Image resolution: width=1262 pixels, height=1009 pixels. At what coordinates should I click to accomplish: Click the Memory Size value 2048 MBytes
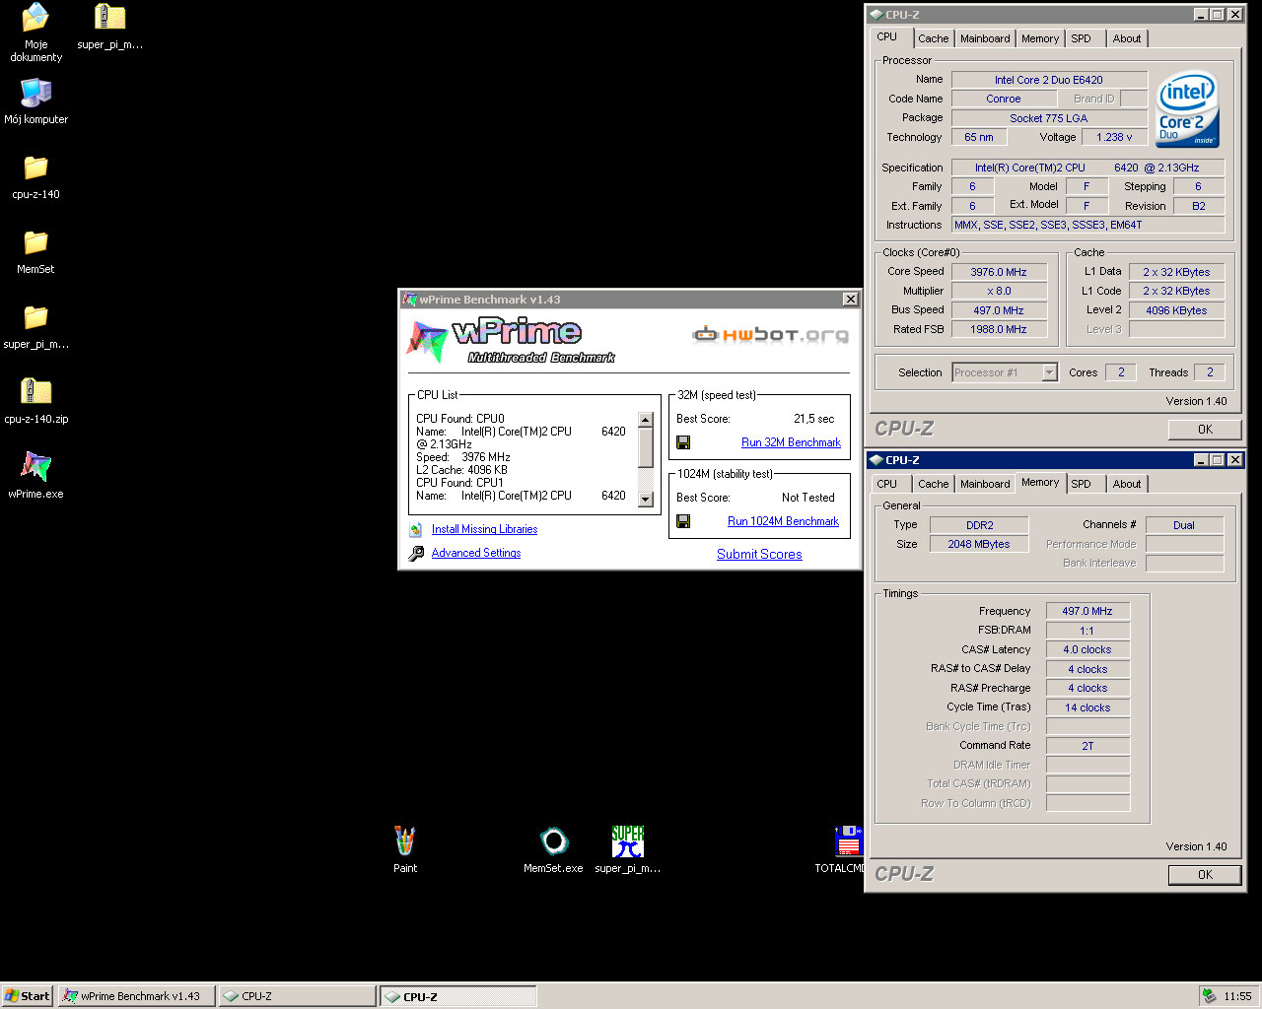[980, 544]
